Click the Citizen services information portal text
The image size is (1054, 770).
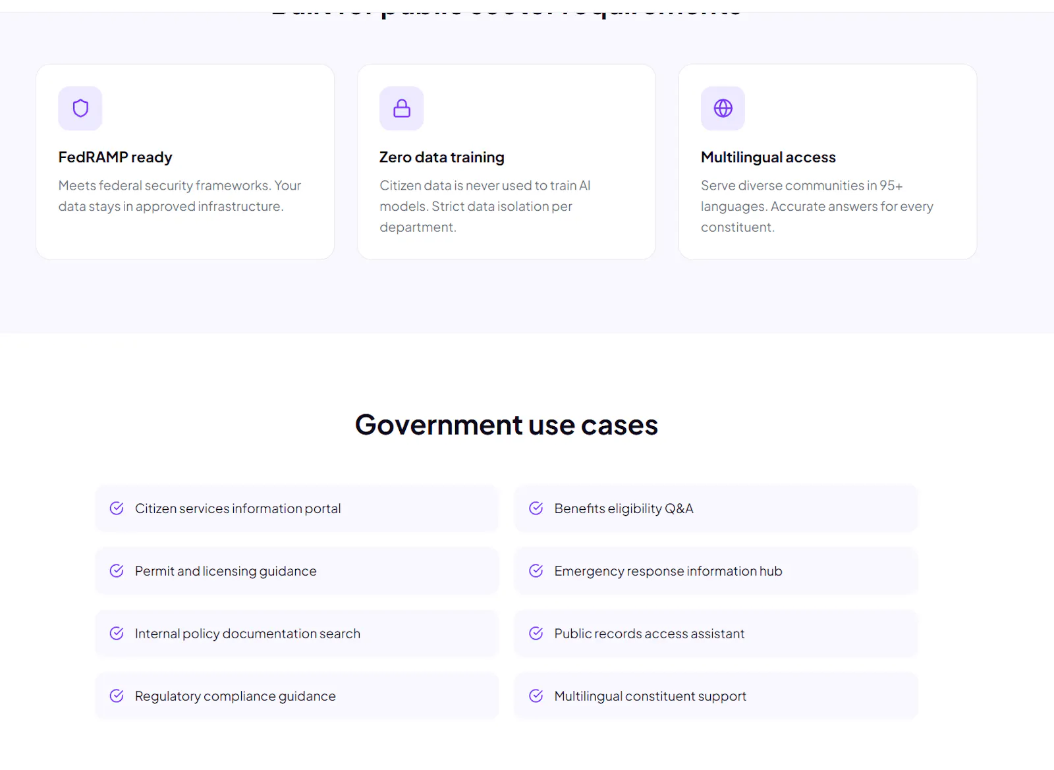[x=238, y=509]
